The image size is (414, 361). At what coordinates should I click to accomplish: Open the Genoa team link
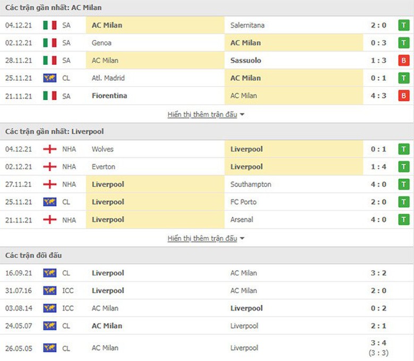coord(101,43)
